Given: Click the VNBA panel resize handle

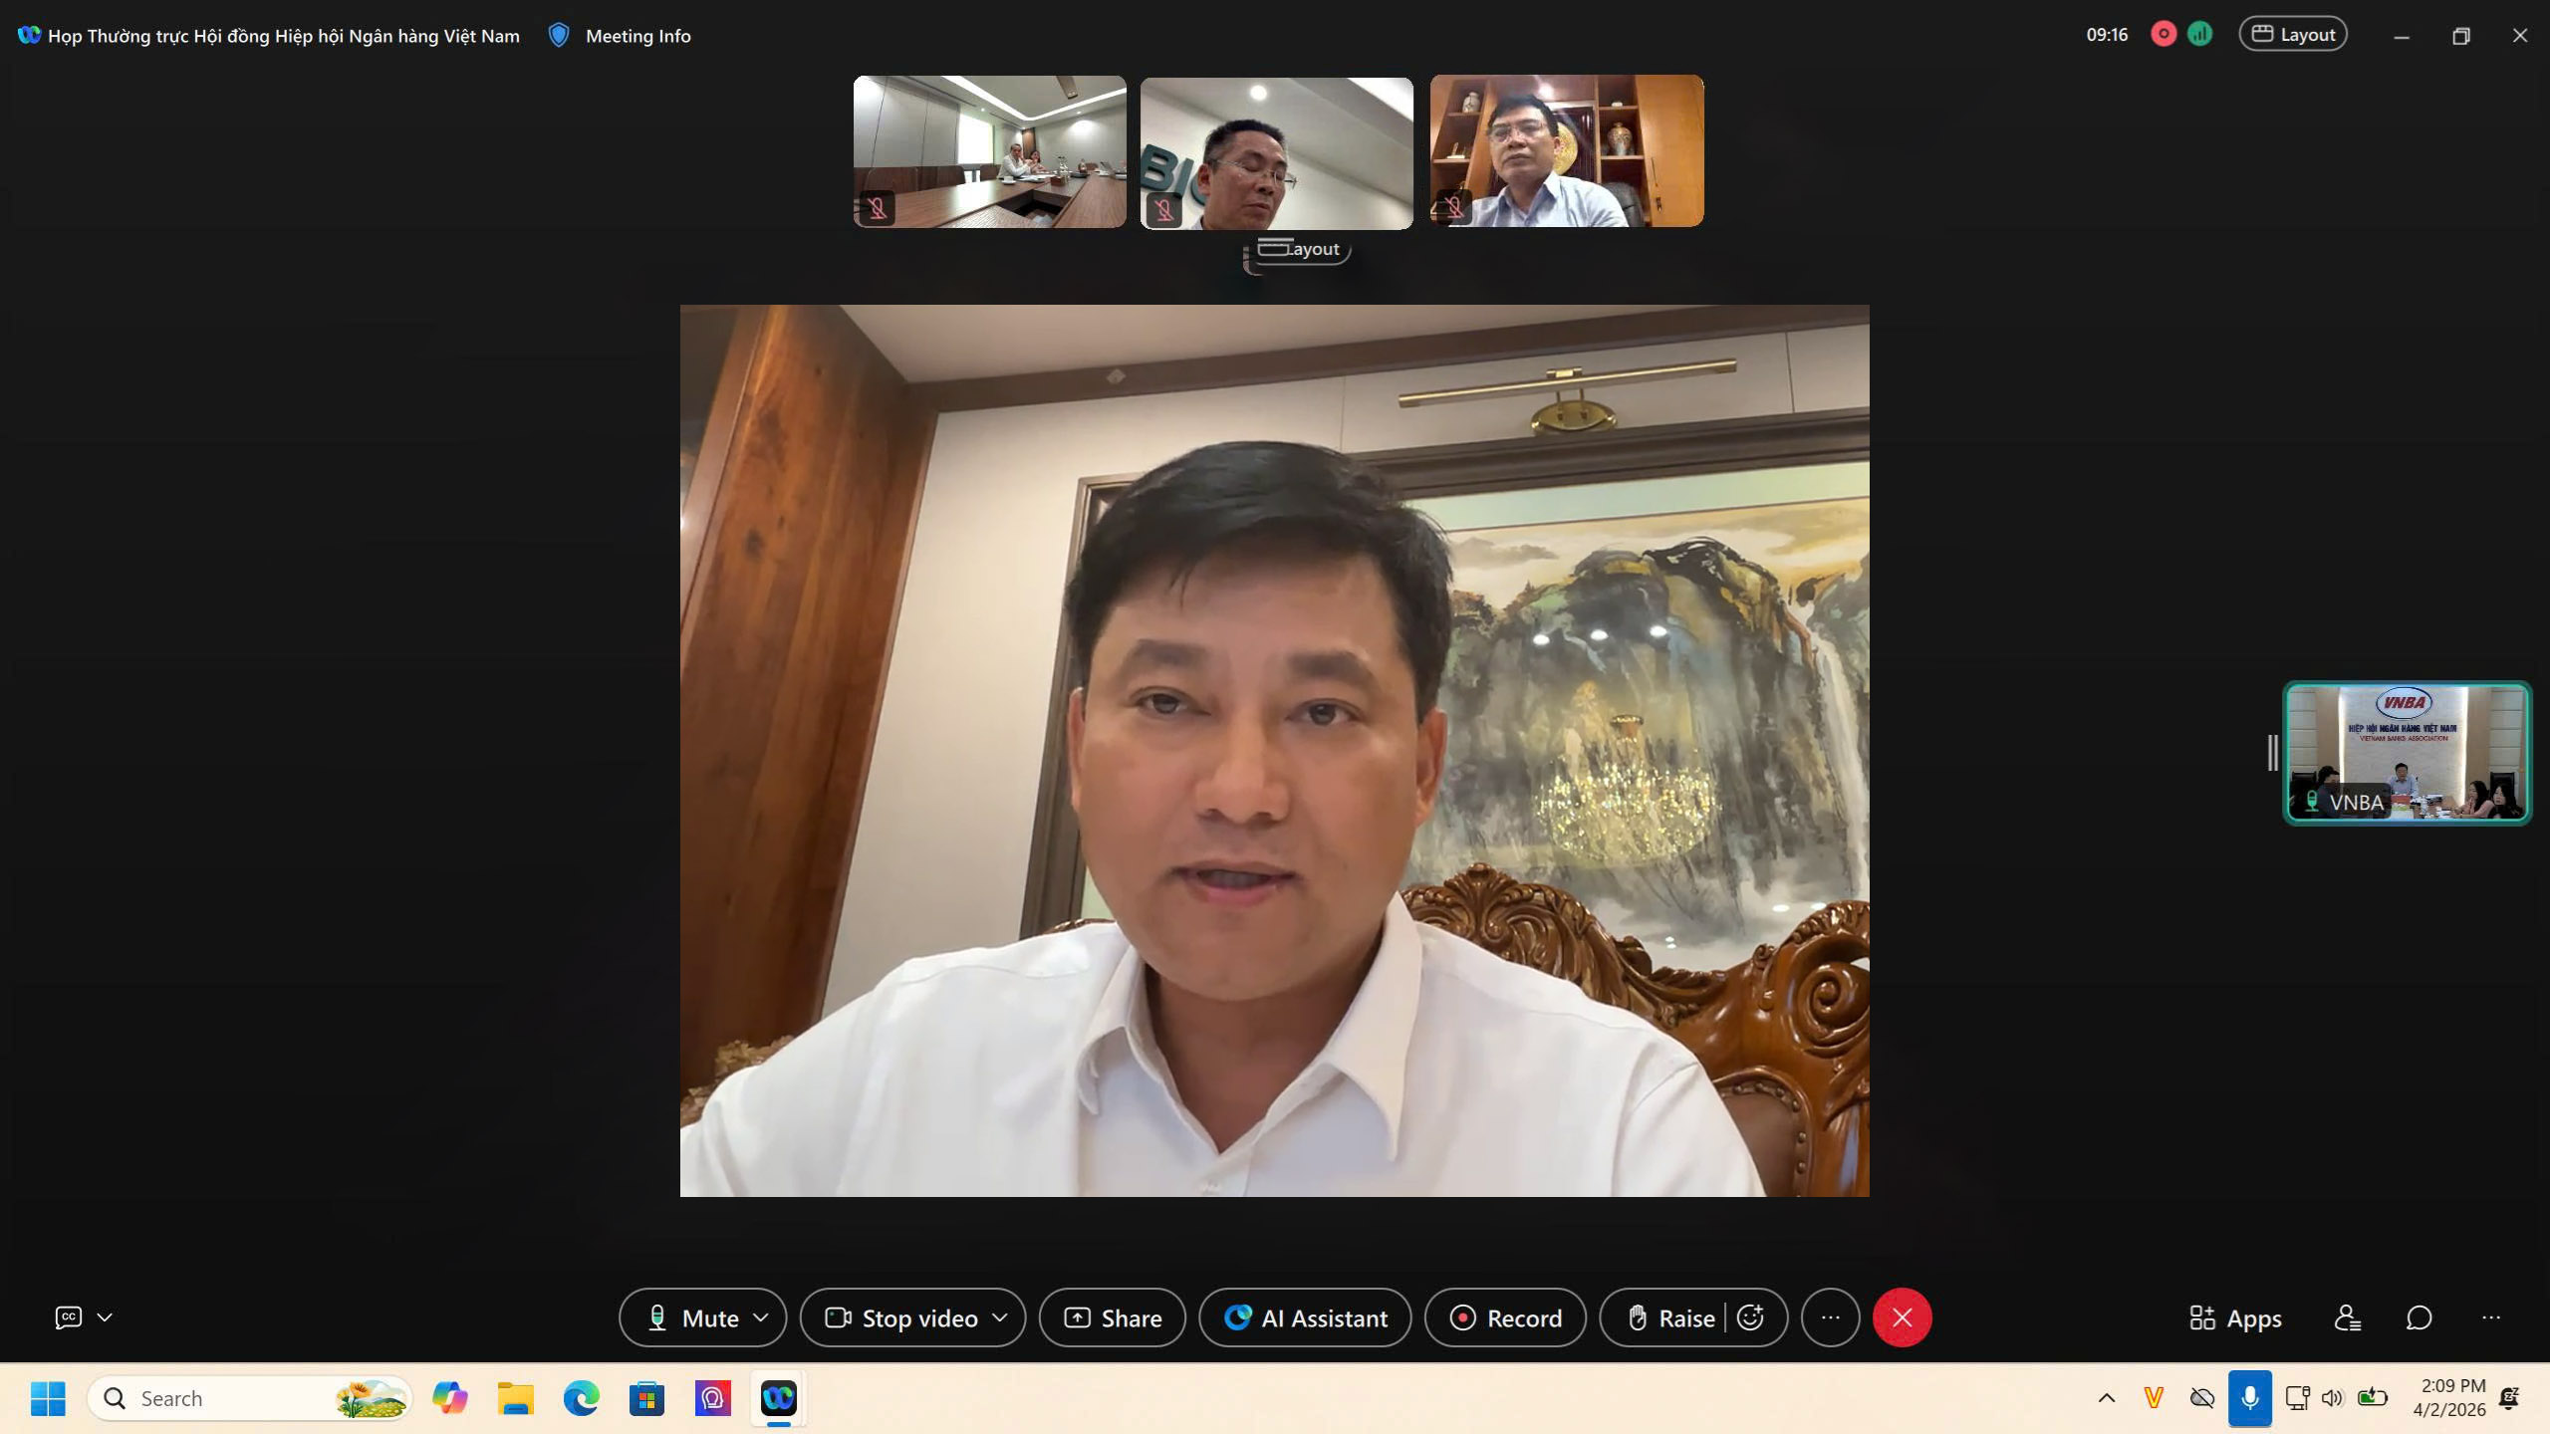Looking at the screenshot, I should [2272, 753].
